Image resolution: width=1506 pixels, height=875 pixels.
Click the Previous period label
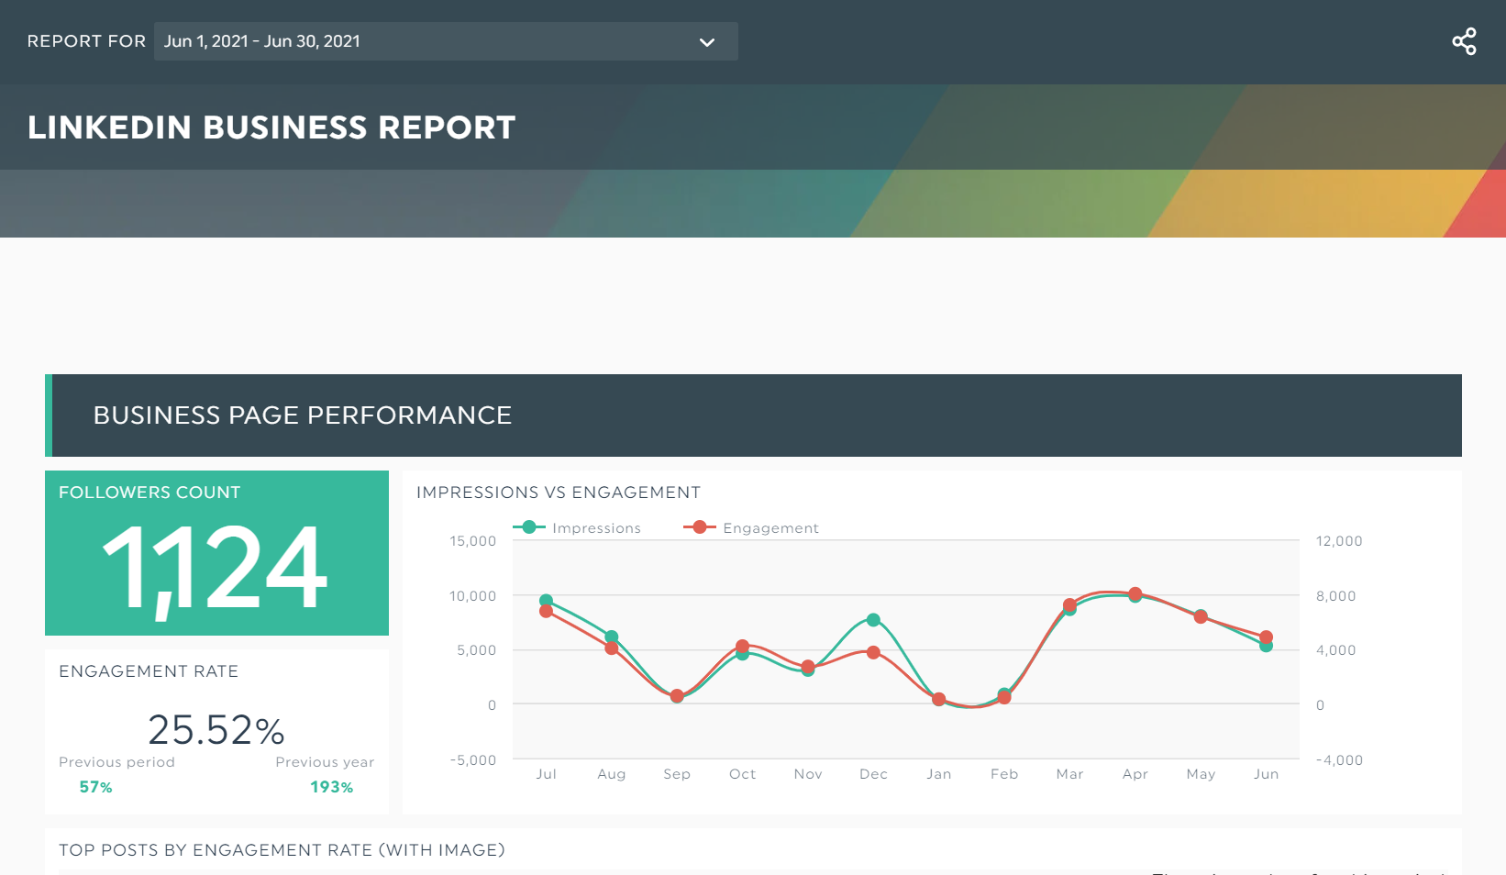(x=116, y=762)
